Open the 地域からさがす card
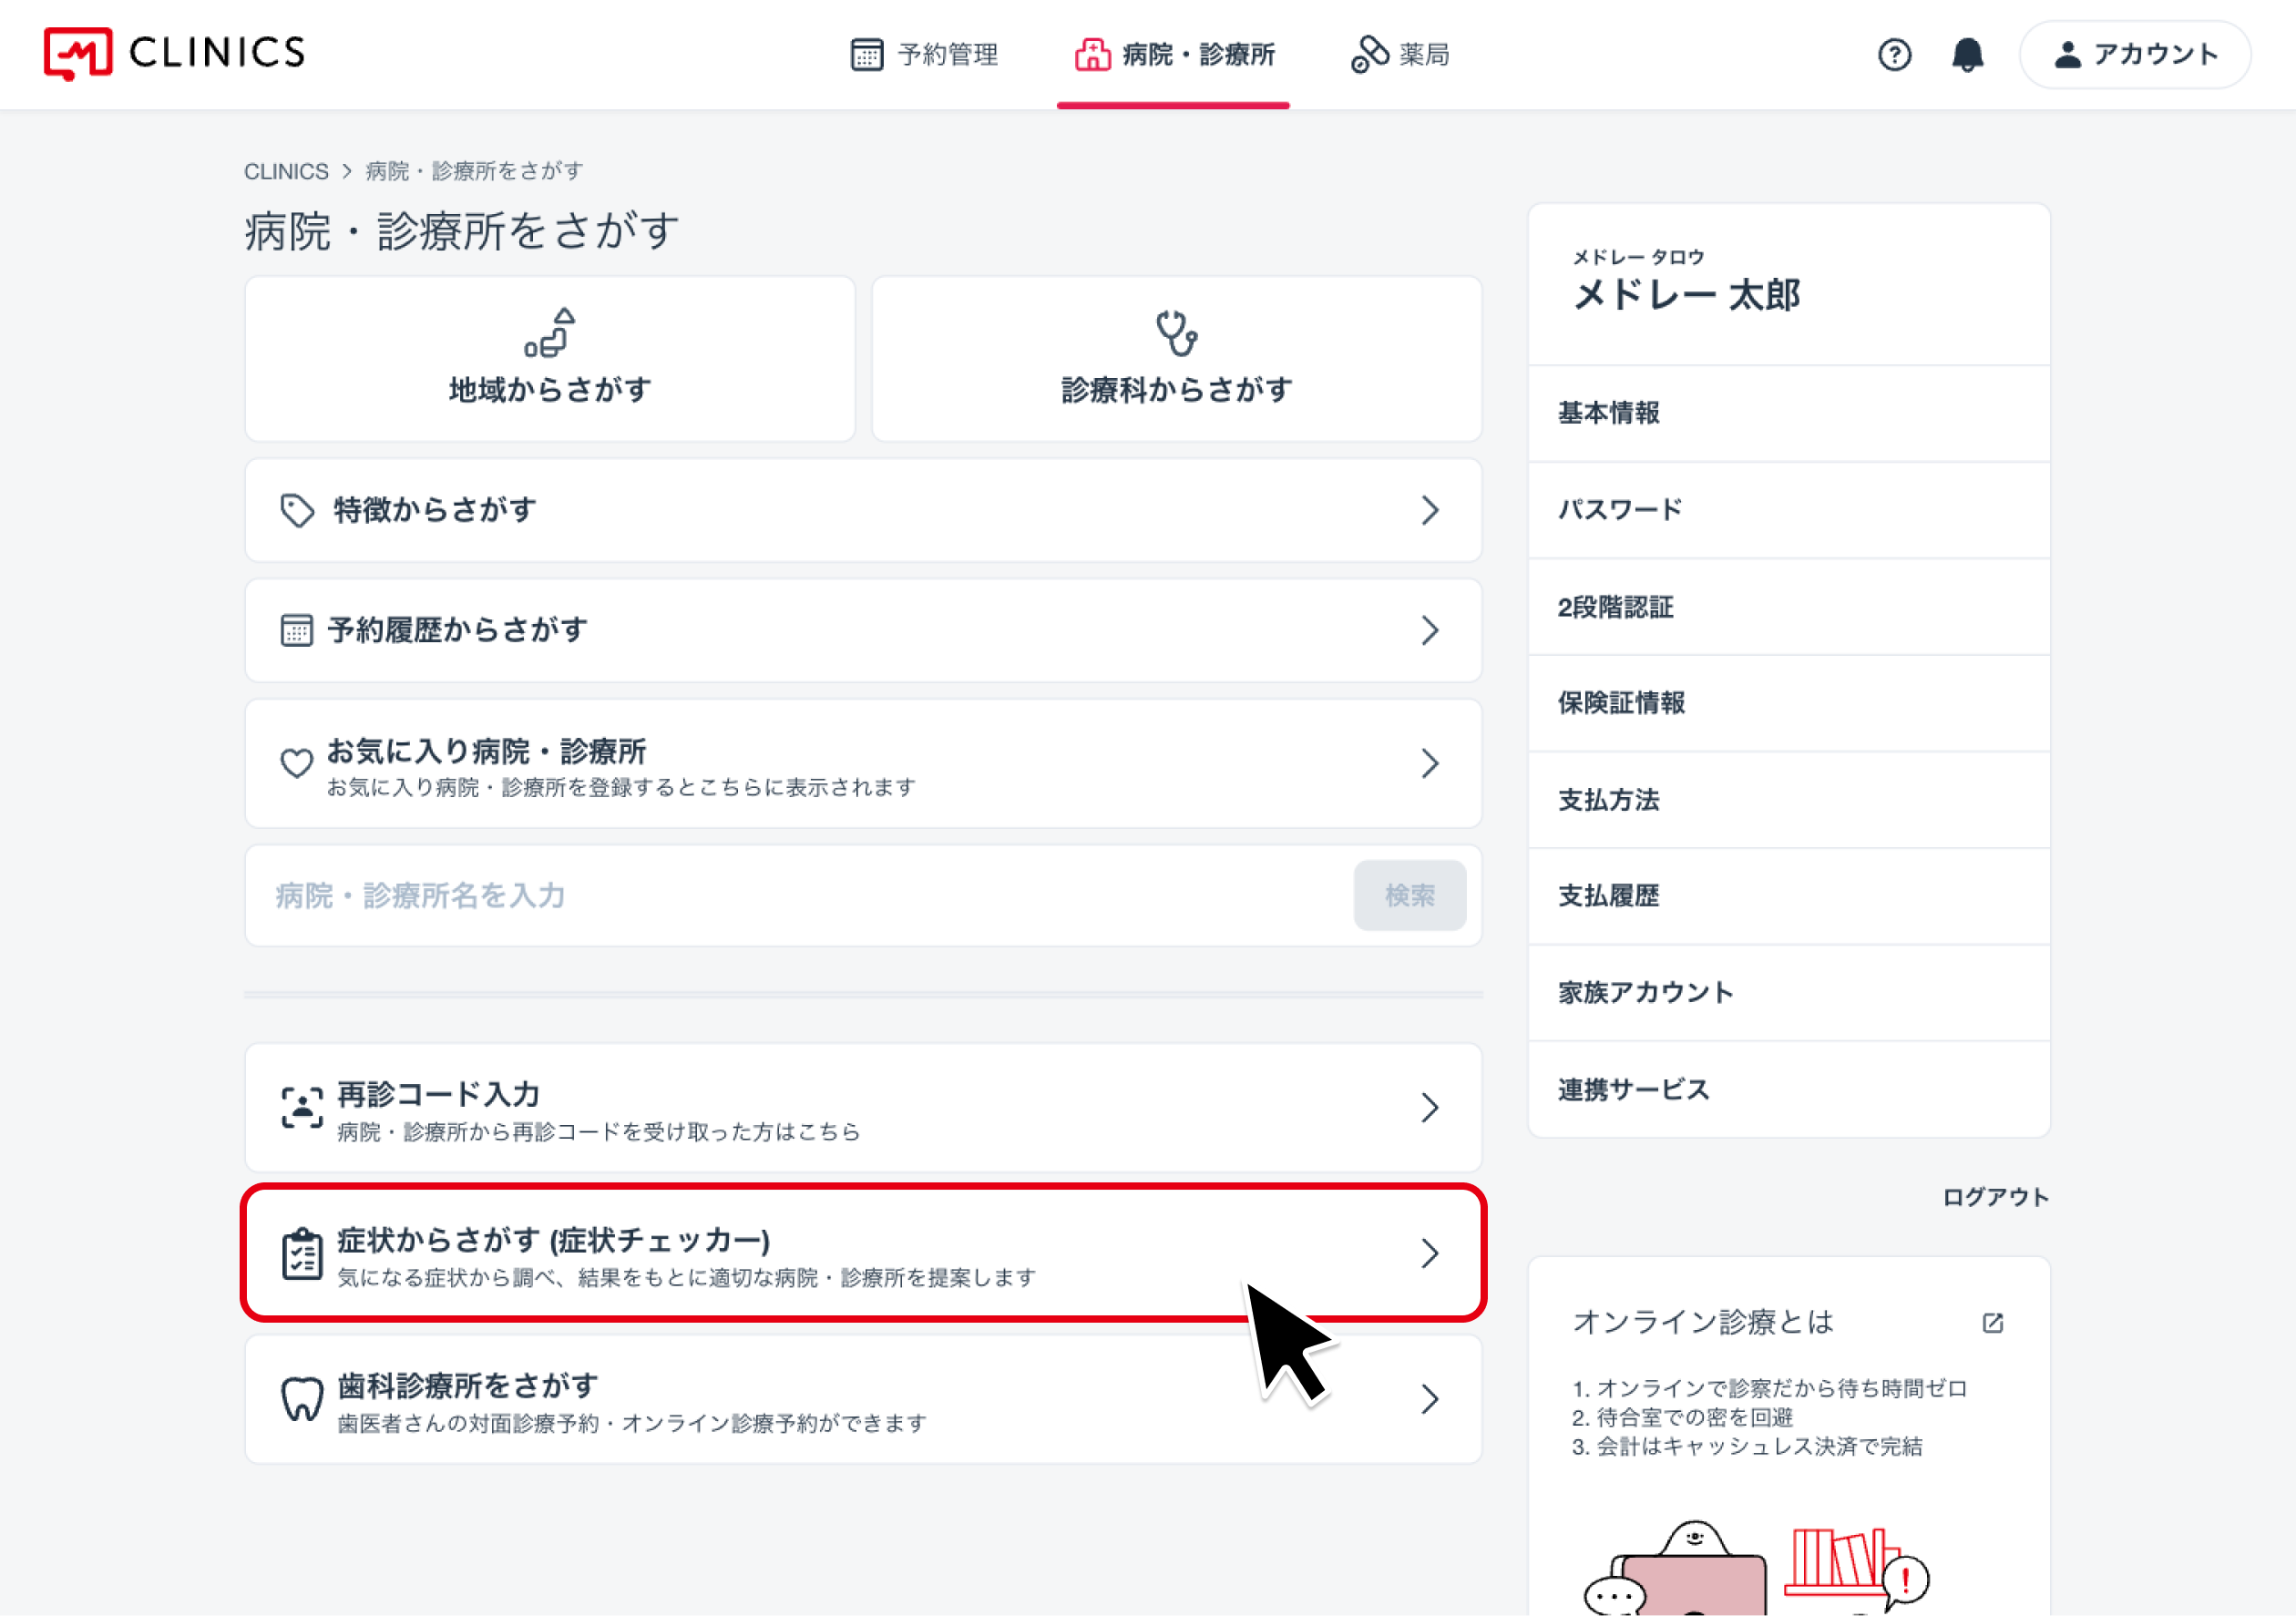This screenshot has height=1616, width=2296. click(x=550, y=359)
